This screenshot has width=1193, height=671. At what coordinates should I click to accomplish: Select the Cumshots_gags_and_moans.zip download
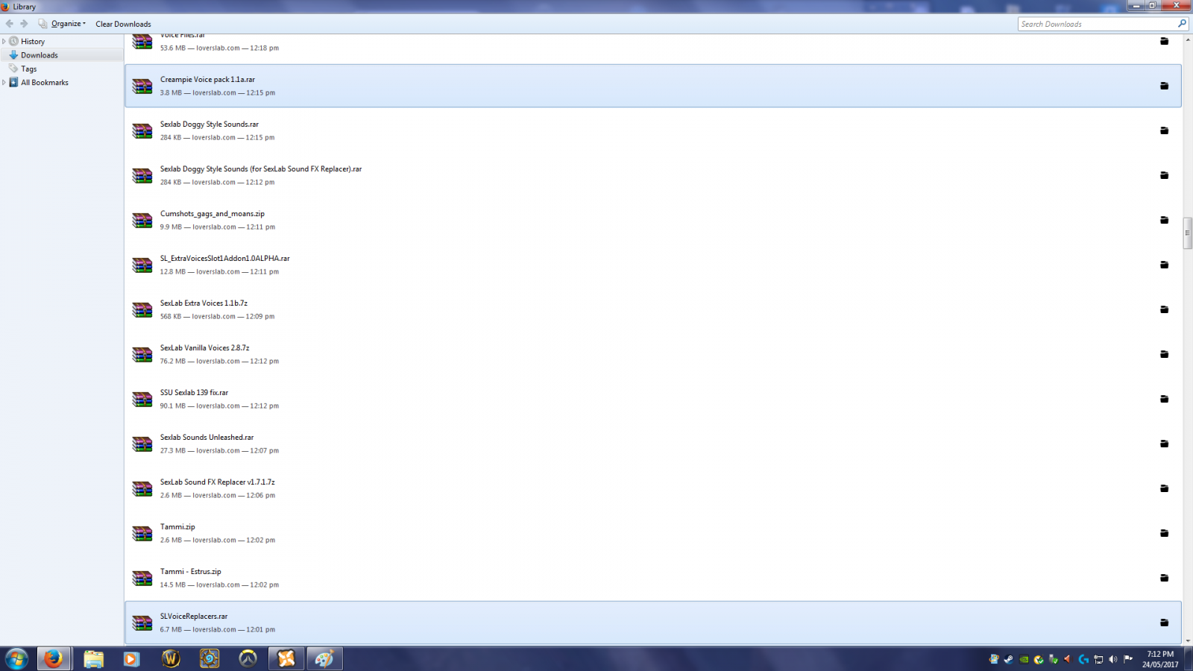pyautogui.click(x=653, y=220)
